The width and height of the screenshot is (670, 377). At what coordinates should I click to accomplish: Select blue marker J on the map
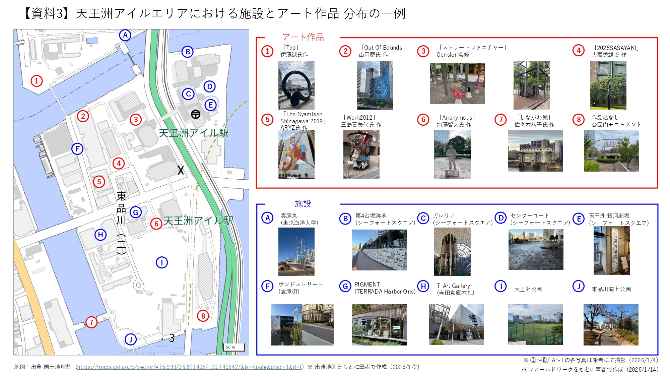pyautogui.click(x=131, y=339)
